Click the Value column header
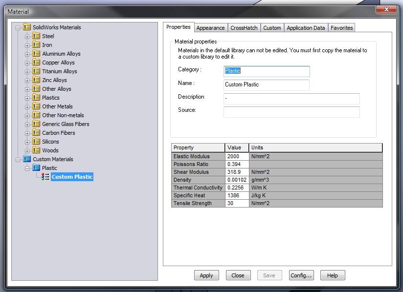 click(x=237, y=147)
